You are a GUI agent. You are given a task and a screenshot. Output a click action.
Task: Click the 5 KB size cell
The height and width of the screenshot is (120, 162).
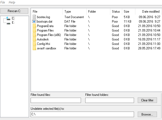tap(127, 17)
